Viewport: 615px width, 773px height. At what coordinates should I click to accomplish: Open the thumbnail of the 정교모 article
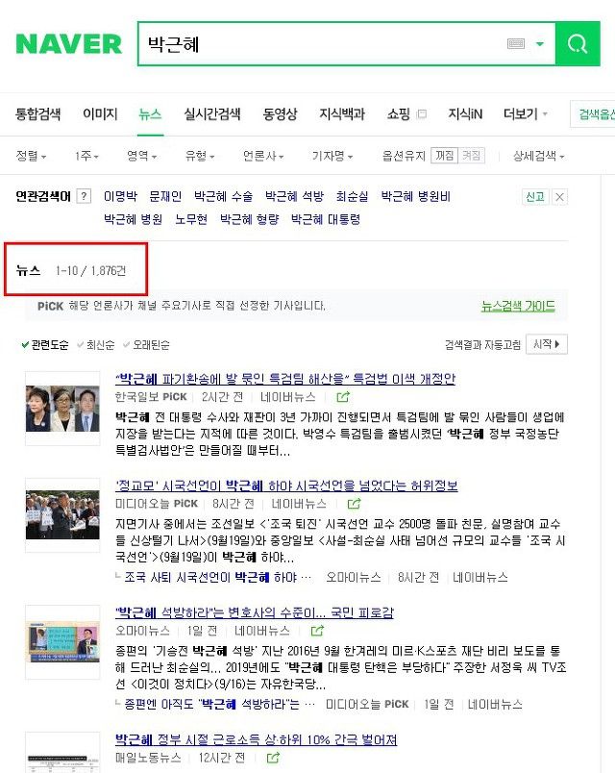pyautogui.click(x=62, y=515)
